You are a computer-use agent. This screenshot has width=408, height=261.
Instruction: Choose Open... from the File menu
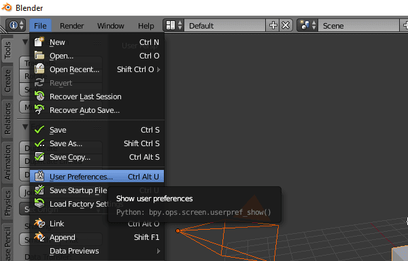97,56
